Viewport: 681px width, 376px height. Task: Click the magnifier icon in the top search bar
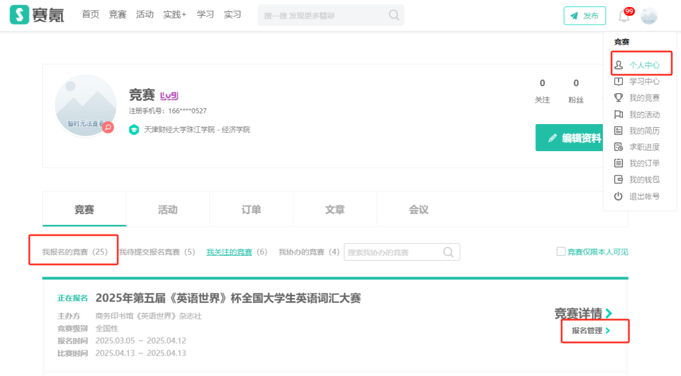(x=393, y=14)
